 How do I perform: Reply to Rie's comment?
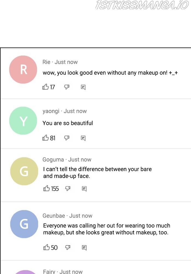coord(83,87)
